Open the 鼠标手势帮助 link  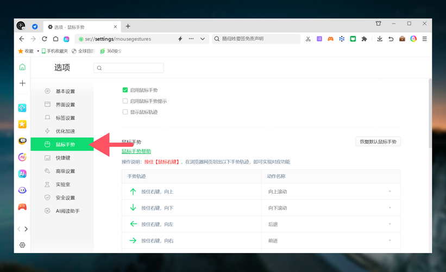tap(136, 151)
